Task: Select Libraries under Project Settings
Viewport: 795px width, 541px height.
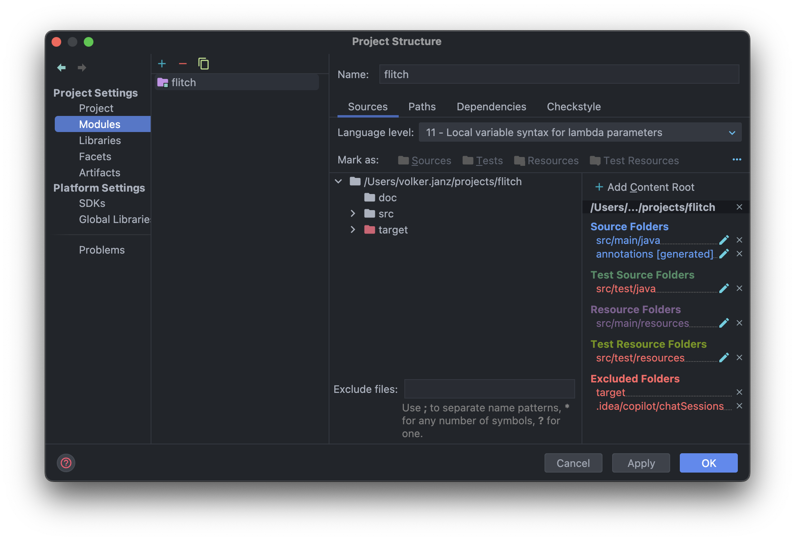Action: [x=100, y=140]
